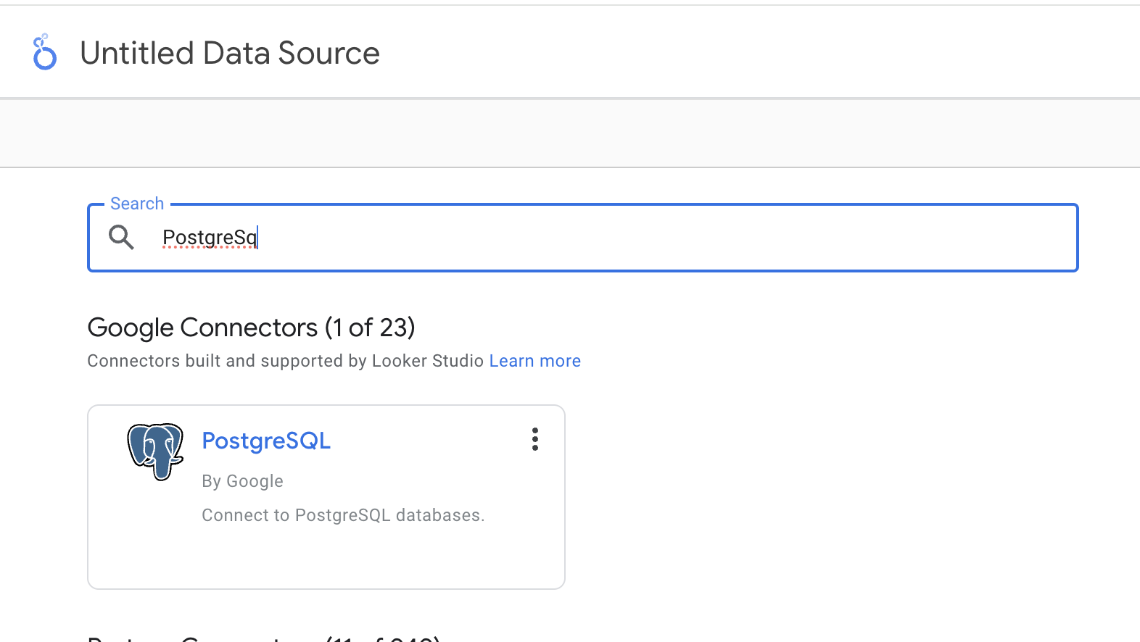Focus the connector search input field
This screenshot has width=1140, height=642.
click(582, 238)
